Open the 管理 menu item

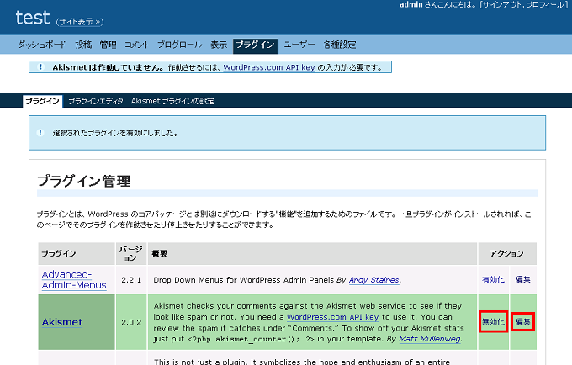coord(108,45)
